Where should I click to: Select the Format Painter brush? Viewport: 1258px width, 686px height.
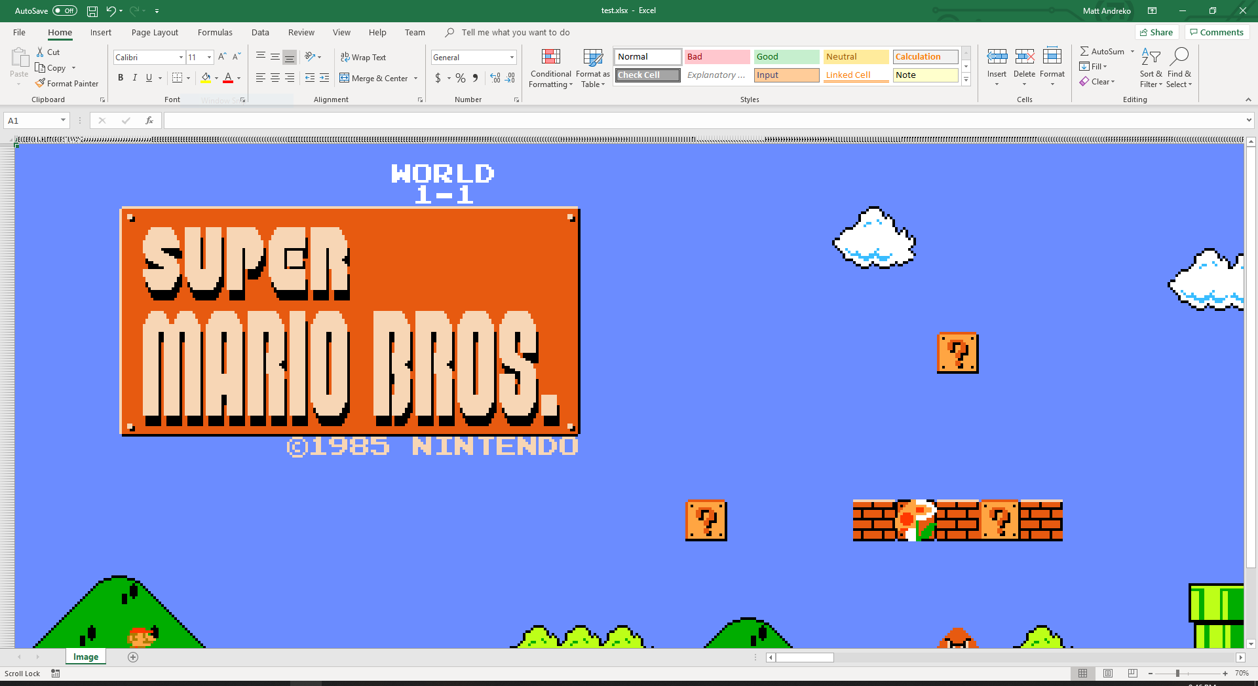click(x=40, y=83)
